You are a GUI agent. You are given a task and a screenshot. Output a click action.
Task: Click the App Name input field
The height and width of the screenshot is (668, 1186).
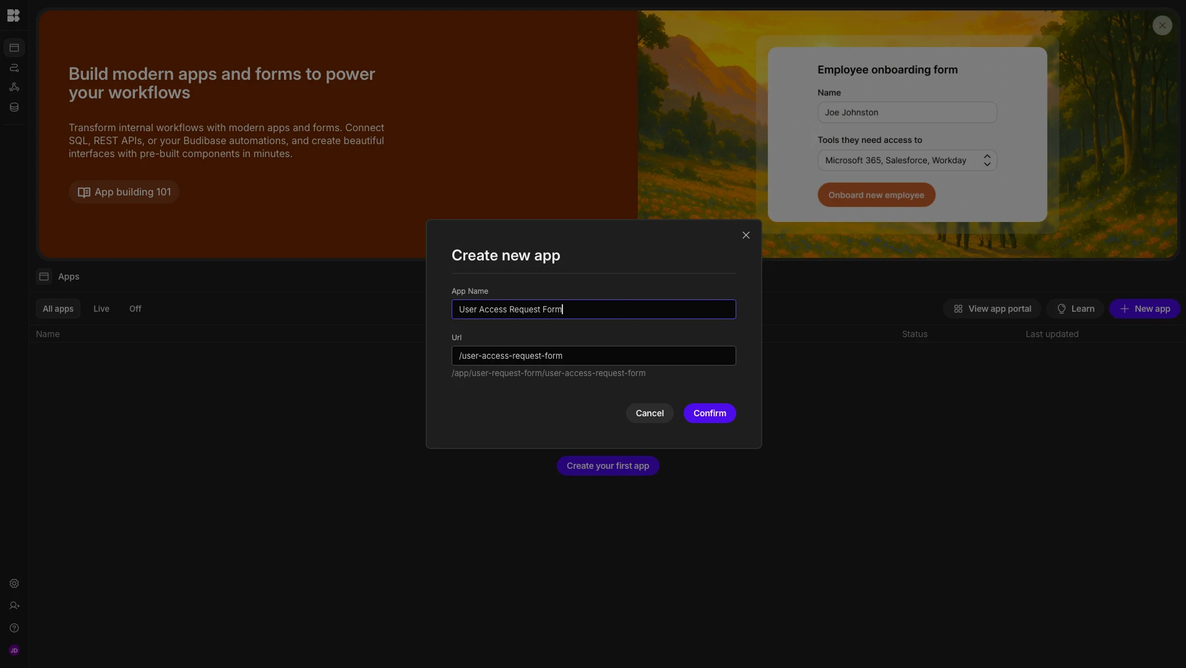tap(593, 309)
